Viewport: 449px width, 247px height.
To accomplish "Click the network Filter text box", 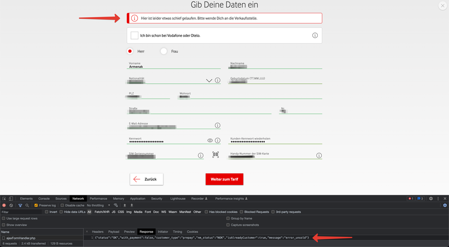I will (22, 212).
